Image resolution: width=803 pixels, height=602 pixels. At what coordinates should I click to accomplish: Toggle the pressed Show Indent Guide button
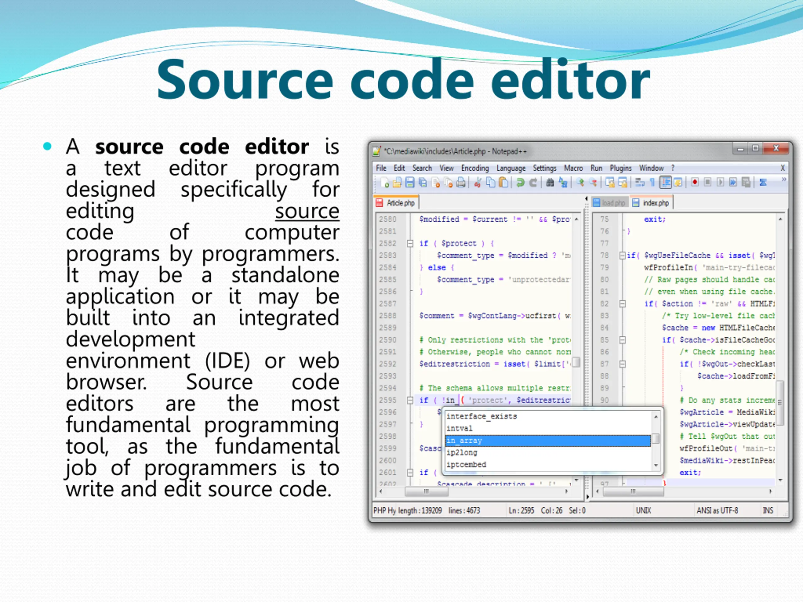[665, 182]
